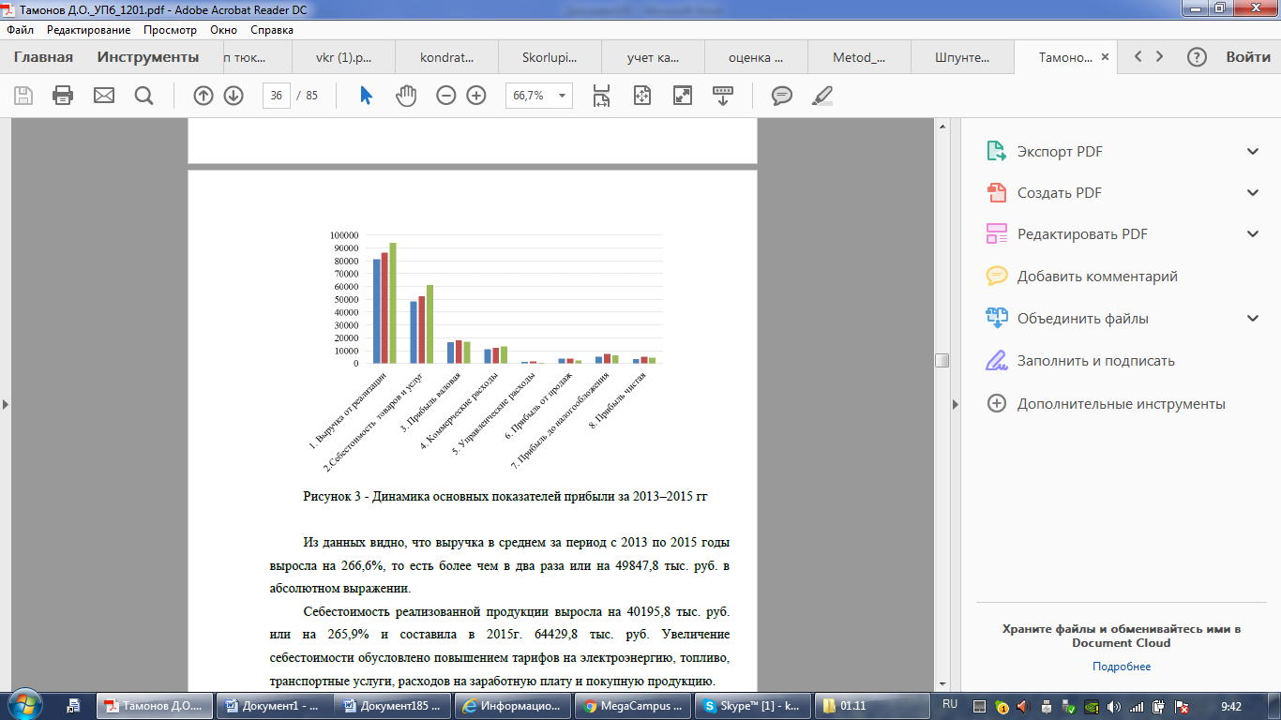Add a sticky note comment icon

[781, 96]
